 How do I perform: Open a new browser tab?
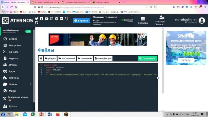[x=124, y=2]
